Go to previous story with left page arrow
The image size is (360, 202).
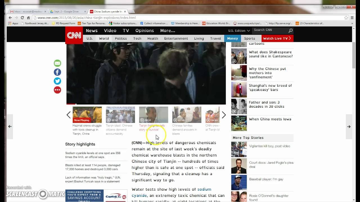pos(10,127)
